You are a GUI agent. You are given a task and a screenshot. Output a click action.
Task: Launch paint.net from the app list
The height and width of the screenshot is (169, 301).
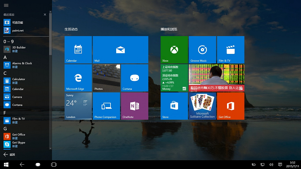click(x=26, y=31)
